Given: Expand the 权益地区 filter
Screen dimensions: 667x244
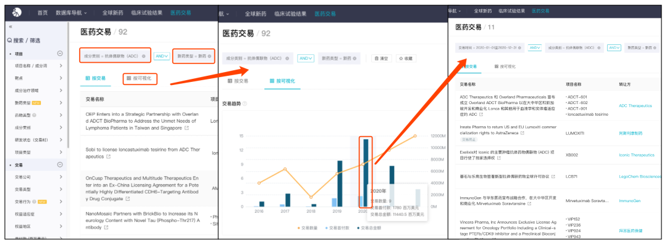Looking at the screenshot, I should 61,226.
